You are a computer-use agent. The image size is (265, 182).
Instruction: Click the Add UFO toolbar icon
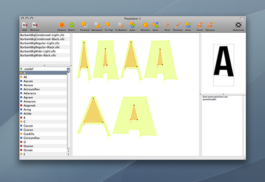point(25,25)
